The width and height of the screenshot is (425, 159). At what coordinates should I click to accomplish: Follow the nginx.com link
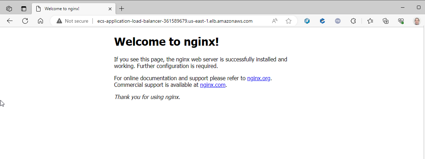pyautogui.click(x=213, y=85)
